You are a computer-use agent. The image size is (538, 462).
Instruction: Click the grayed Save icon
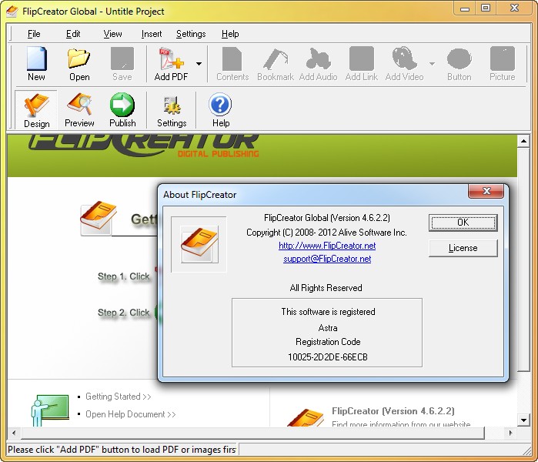point(122,64)
